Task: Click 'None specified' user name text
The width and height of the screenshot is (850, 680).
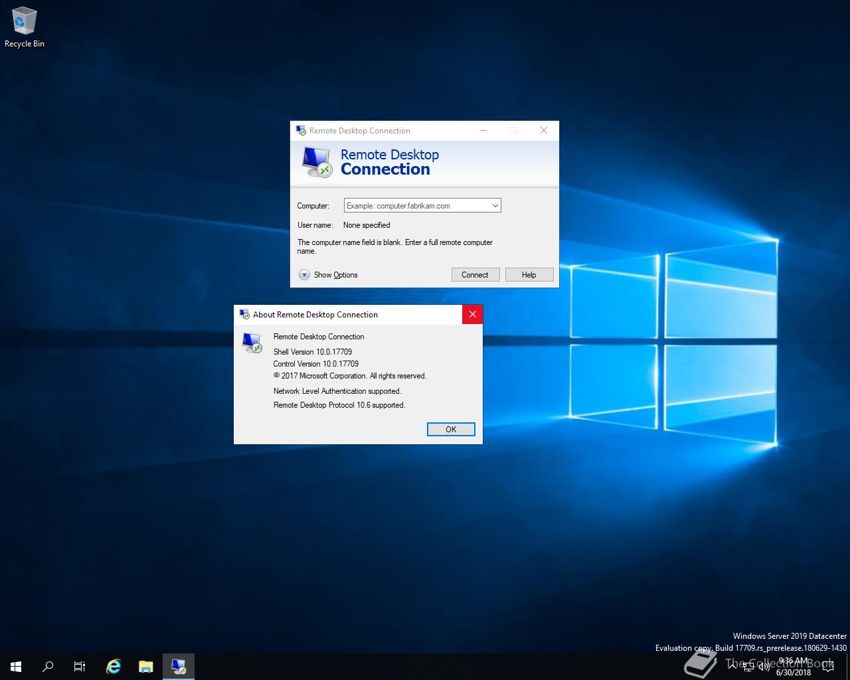Action: 367,225
